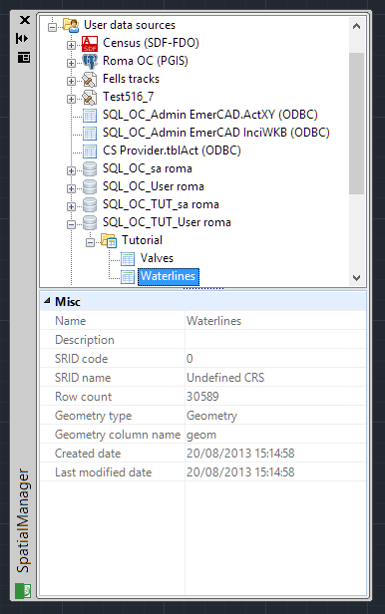
Task: Select the SQL_OC_User roma label
Action: (154, 186)
